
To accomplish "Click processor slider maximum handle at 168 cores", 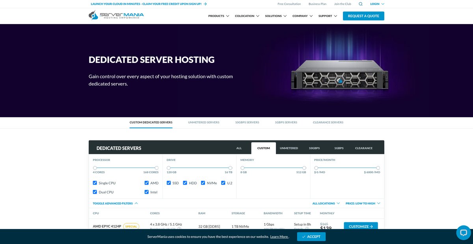I will pos(156,168).
